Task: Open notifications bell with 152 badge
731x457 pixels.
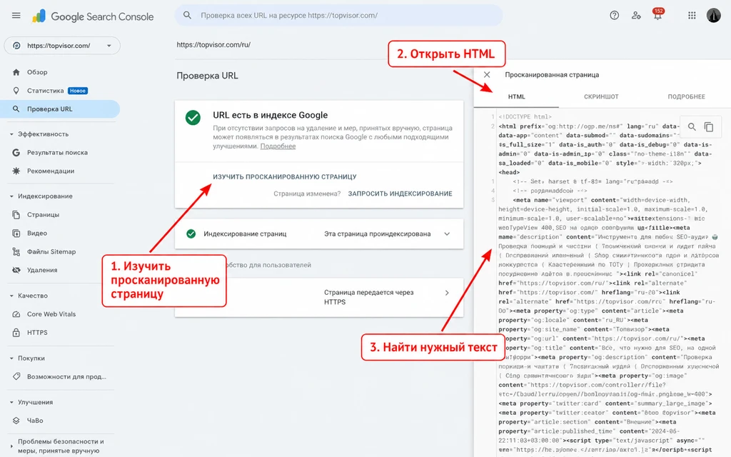Action: pos(657,14)
